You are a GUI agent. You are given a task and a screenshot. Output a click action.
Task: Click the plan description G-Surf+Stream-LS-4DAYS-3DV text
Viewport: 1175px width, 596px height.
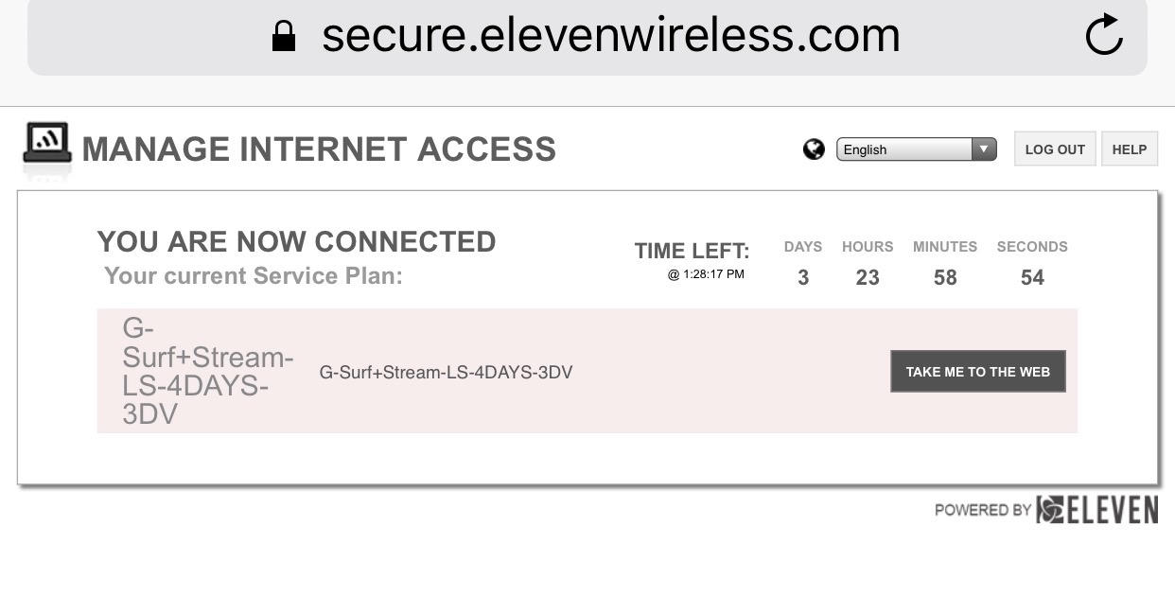pos(446,373)
